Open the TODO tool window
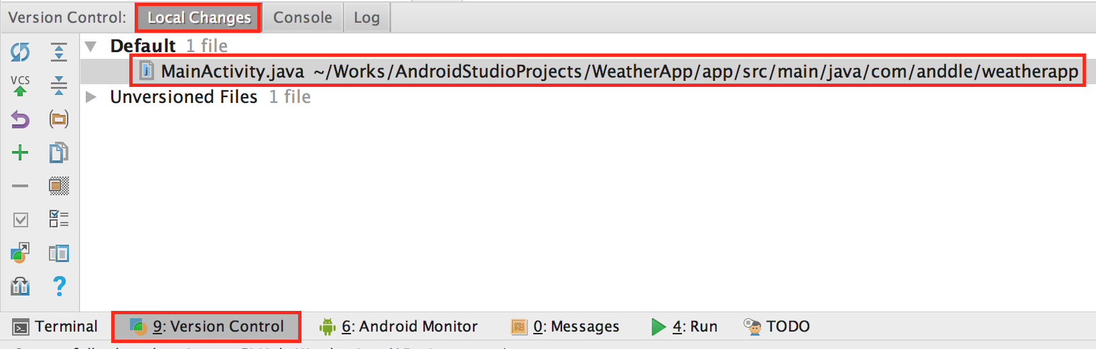1096x349 pixels. point(777,326)
